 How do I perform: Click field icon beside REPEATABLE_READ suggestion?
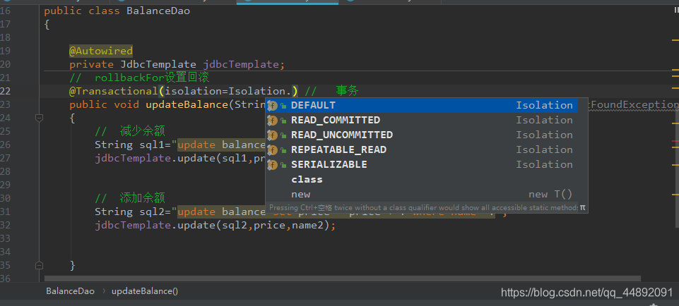click(x=272, y=149)
